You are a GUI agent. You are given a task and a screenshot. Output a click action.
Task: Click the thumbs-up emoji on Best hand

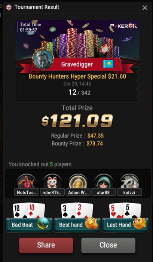coord(92,223)
